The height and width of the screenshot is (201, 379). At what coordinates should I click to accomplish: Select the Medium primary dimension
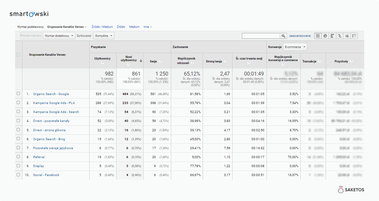(134, 27)
